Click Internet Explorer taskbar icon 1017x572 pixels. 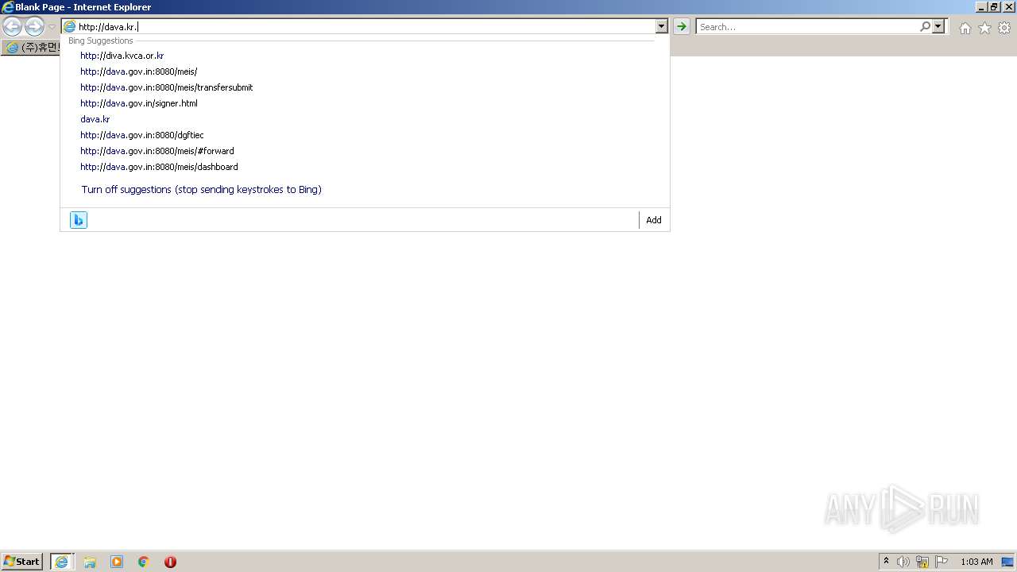[x=62, y=562]
